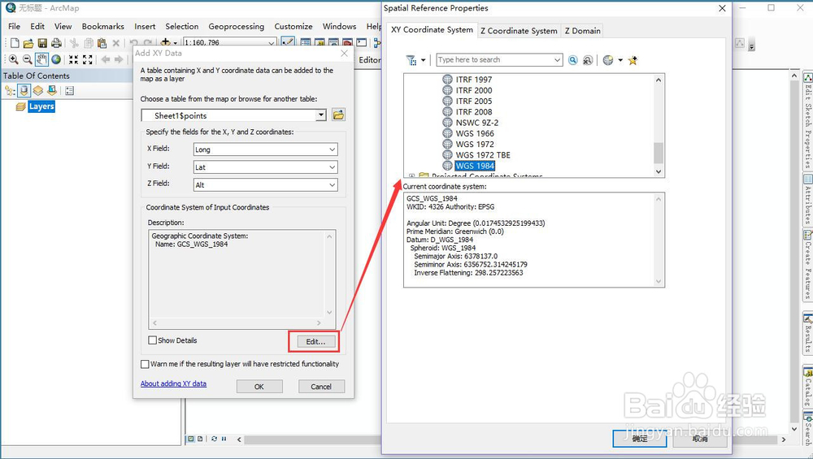The image size is (813, 459).
Task: Select WGS 1972 TBE in the list
Action: tap(483, 155)
